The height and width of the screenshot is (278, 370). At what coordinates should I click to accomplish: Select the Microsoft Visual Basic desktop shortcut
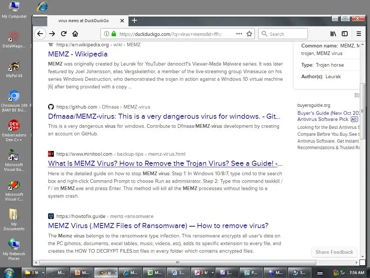pyautogui.click(x=14, y=160)
